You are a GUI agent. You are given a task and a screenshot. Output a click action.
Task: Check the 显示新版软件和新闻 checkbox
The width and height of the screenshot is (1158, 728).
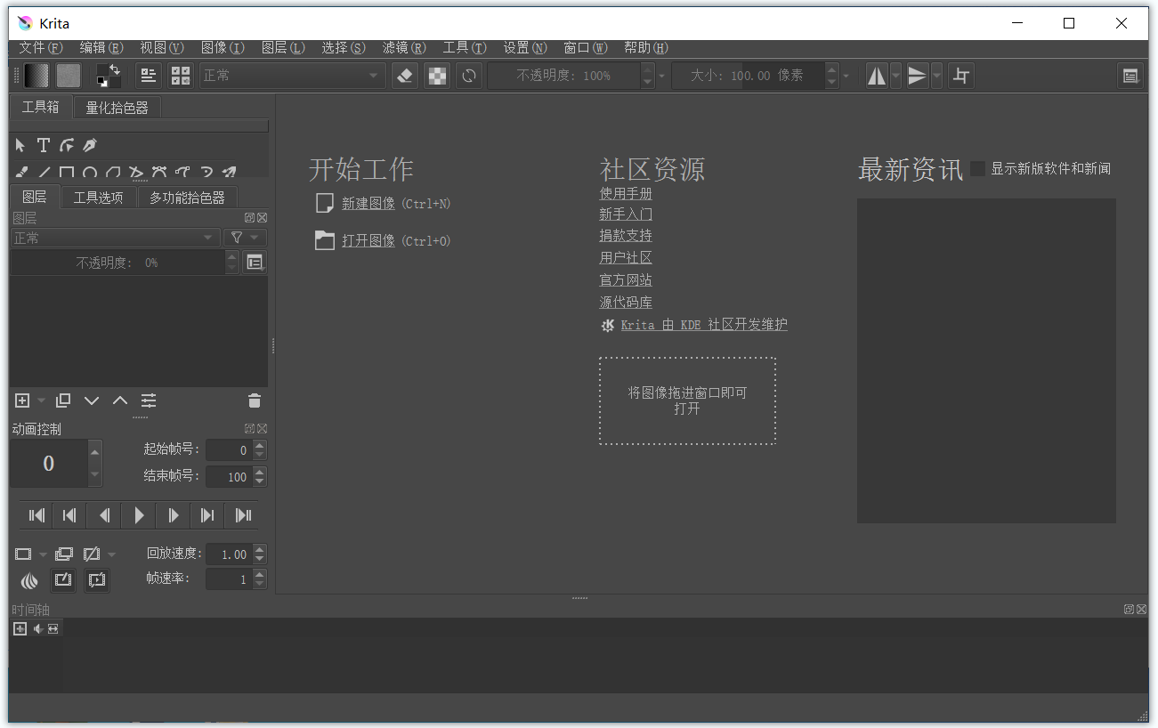coord(978,168)
